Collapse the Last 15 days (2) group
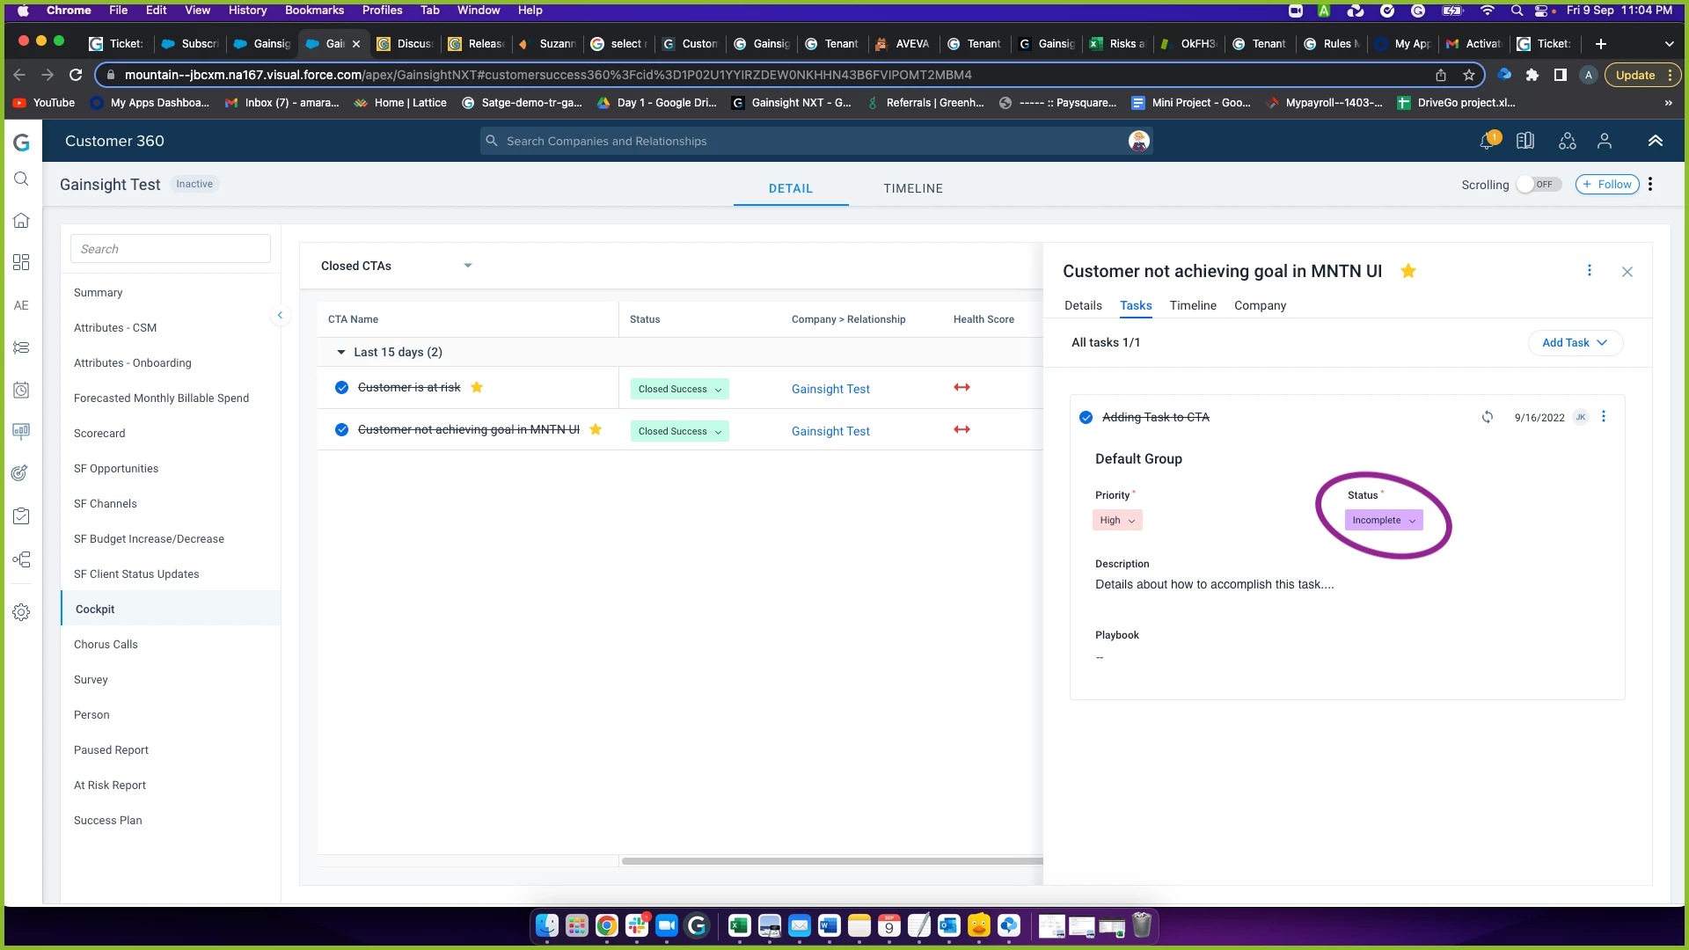This screenshot has height=950, width=1689. pos(341,352)
